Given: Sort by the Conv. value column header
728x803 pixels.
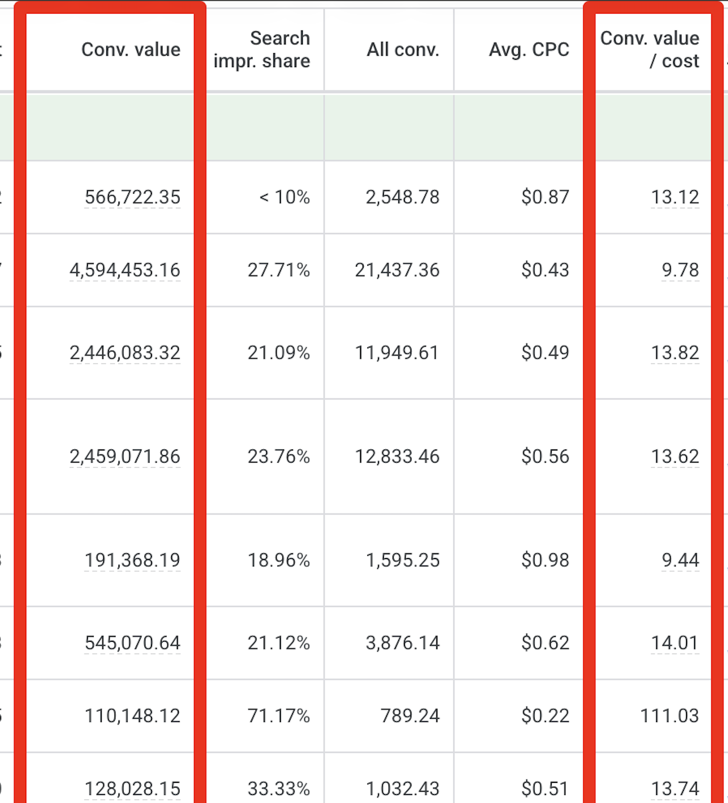Looking at the screenshot, I should point(131,49).
